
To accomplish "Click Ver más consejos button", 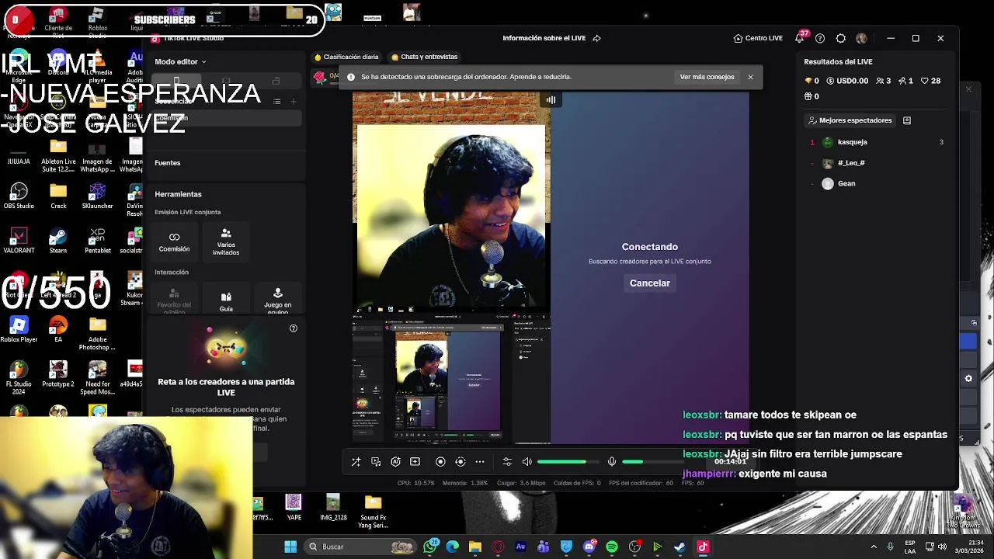I will click(x=707, y=77).
